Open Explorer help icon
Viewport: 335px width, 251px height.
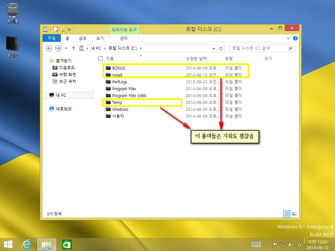(x=295, y=38)
